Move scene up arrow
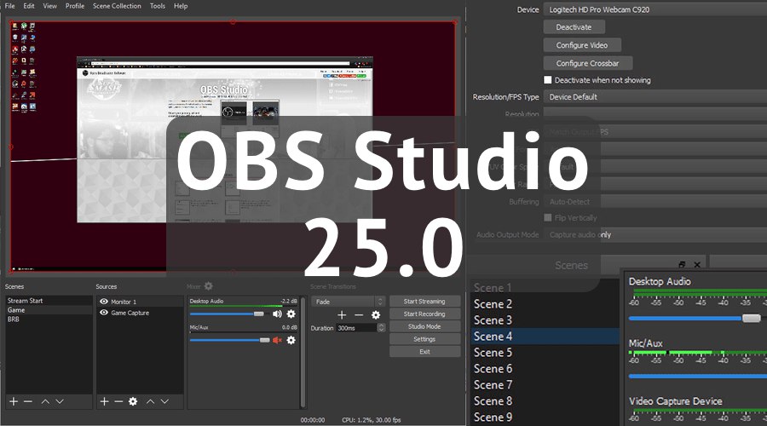Image resolution: width=767 pixels, height=426 pixels. tap(45, 401)
